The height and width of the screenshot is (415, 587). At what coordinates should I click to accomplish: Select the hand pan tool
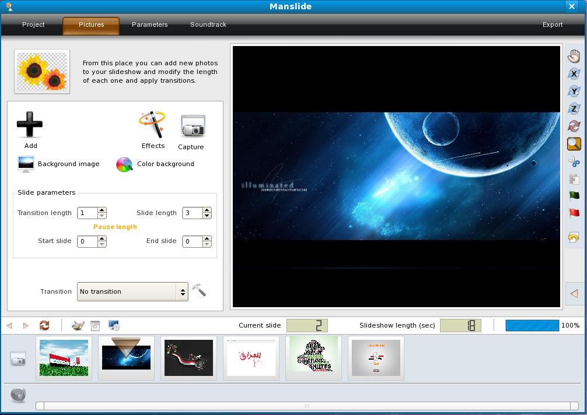574,57
